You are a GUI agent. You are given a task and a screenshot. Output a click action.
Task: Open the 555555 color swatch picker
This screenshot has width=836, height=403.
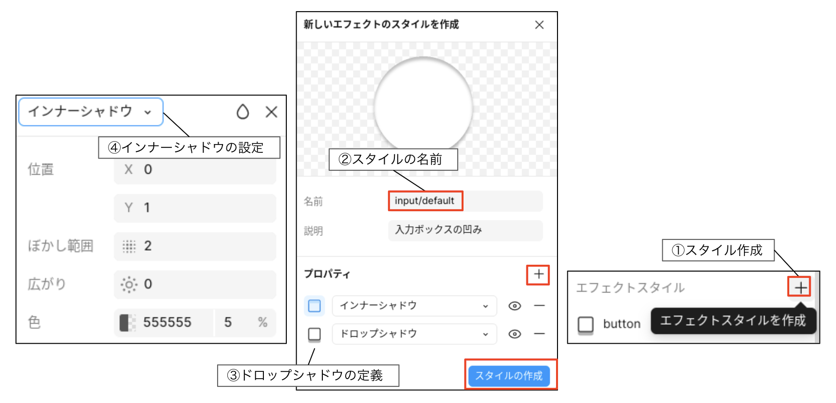[128, 323]
